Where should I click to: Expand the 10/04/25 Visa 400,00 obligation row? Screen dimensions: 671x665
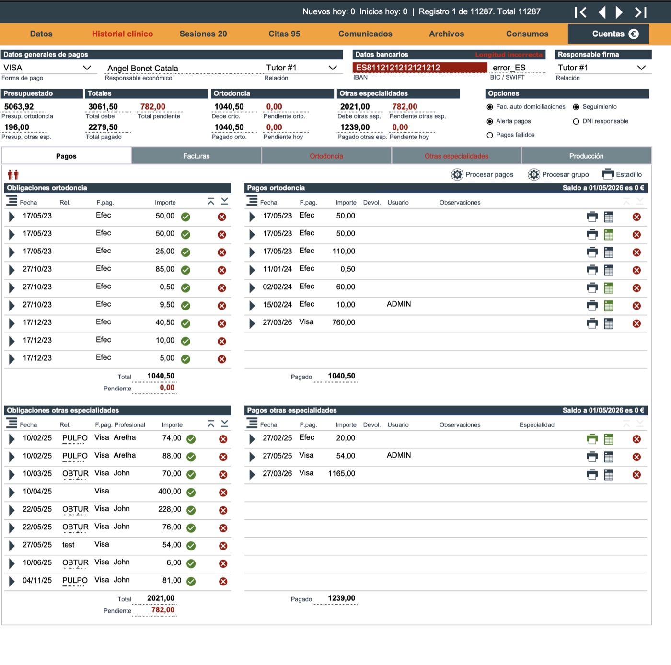pyautogui.click(x=12, y=492)
